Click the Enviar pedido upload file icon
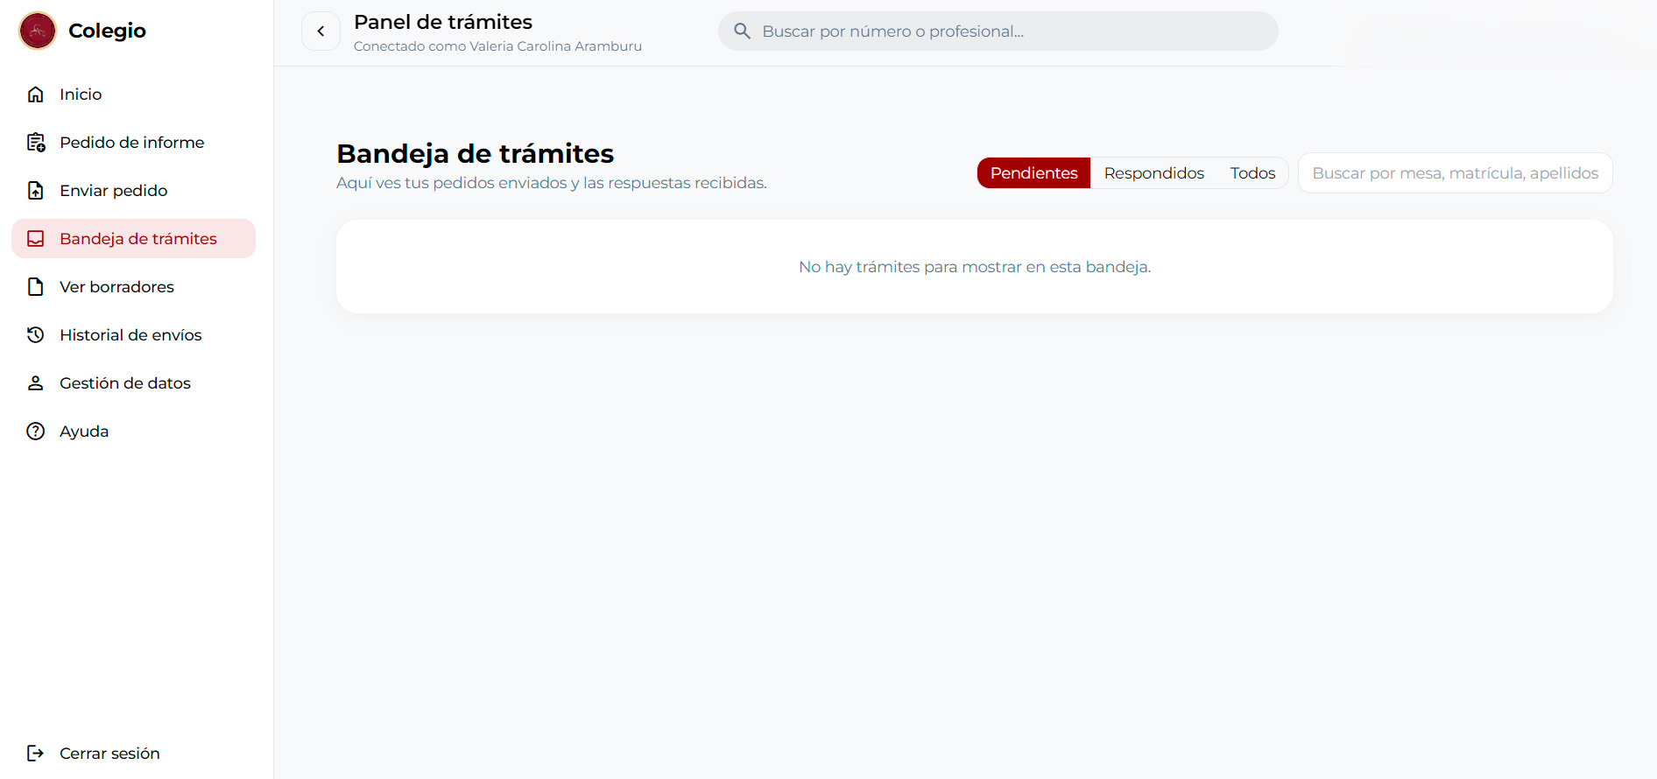Screen dimensions: 1657x779 (x=36, y=191)
